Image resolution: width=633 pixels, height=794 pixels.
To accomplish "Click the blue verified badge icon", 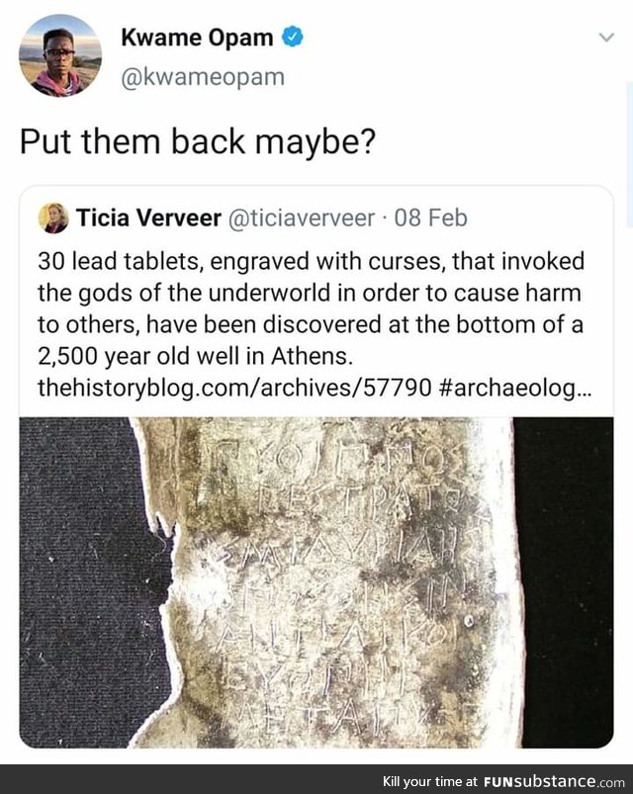I will (x=292, y=37).
